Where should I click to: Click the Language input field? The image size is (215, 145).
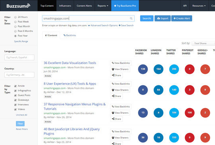20,58
